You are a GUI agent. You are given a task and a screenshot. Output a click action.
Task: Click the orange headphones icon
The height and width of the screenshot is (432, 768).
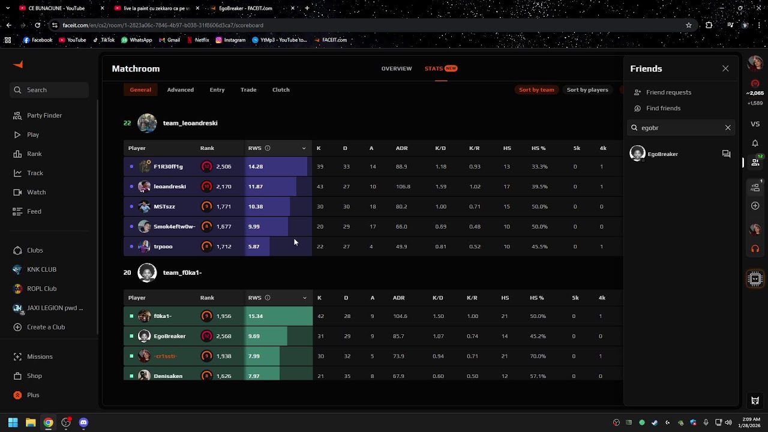pyautogui.click(x=755, y=249)
